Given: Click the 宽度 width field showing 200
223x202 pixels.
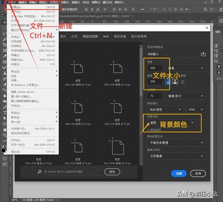Looking at the screenshot, I should pos(155,68).
